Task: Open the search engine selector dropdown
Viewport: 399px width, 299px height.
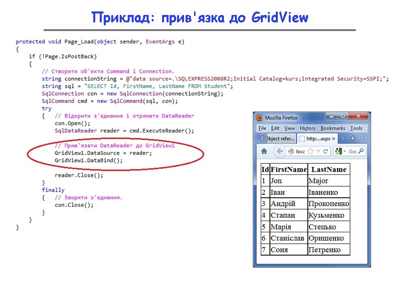Action: point(345,151)
